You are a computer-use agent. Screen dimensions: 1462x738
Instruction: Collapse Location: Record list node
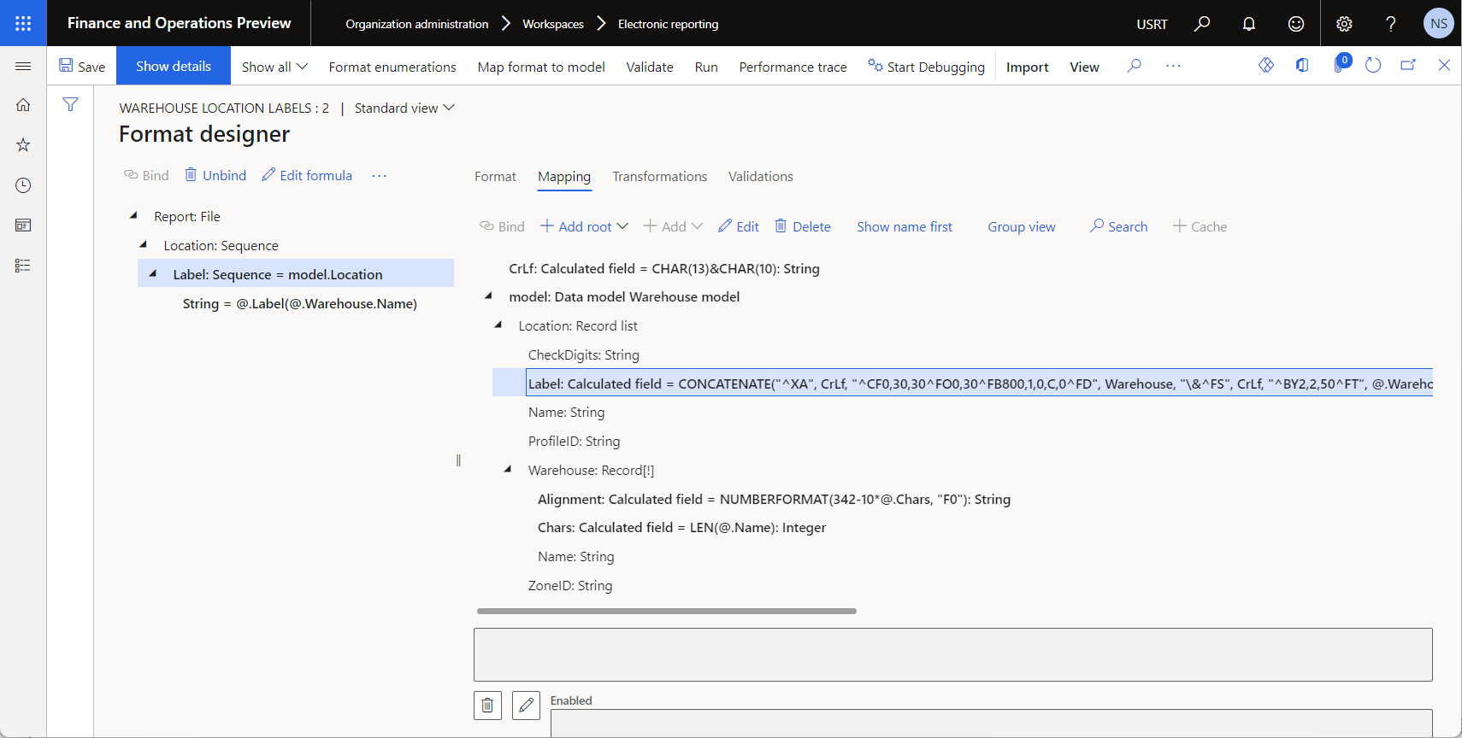498,325
